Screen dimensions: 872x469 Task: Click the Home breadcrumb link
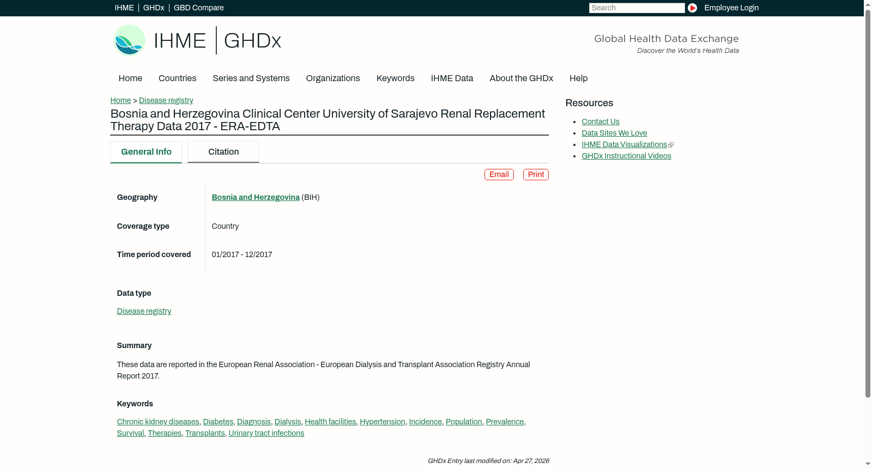[x=120, y=101]
